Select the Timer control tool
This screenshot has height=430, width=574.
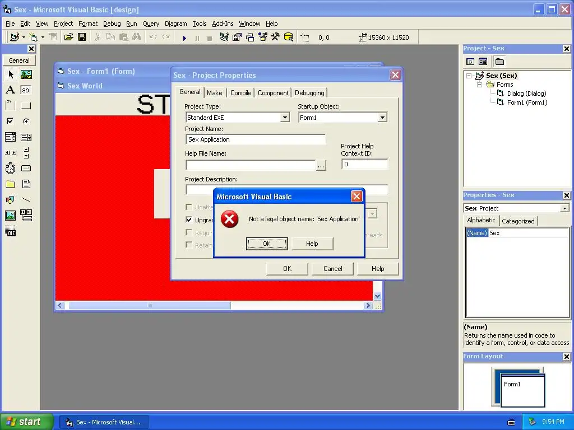pos(11,168)
